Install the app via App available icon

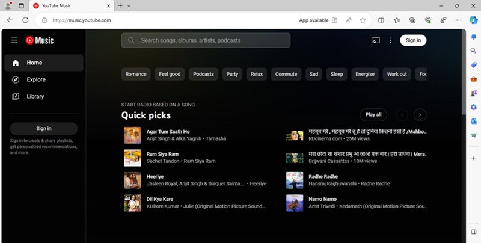coord(335,20)
